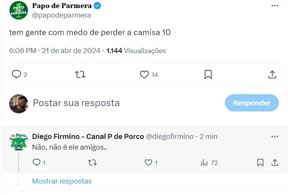This screenshot has height=195, width=288.
Task: Bookmark Diego Firmino's reply
Action: click(x=260, y=163)
